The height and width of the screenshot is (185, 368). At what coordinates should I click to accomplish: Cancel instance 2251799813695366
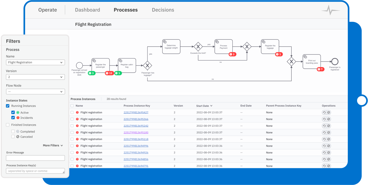329,119
